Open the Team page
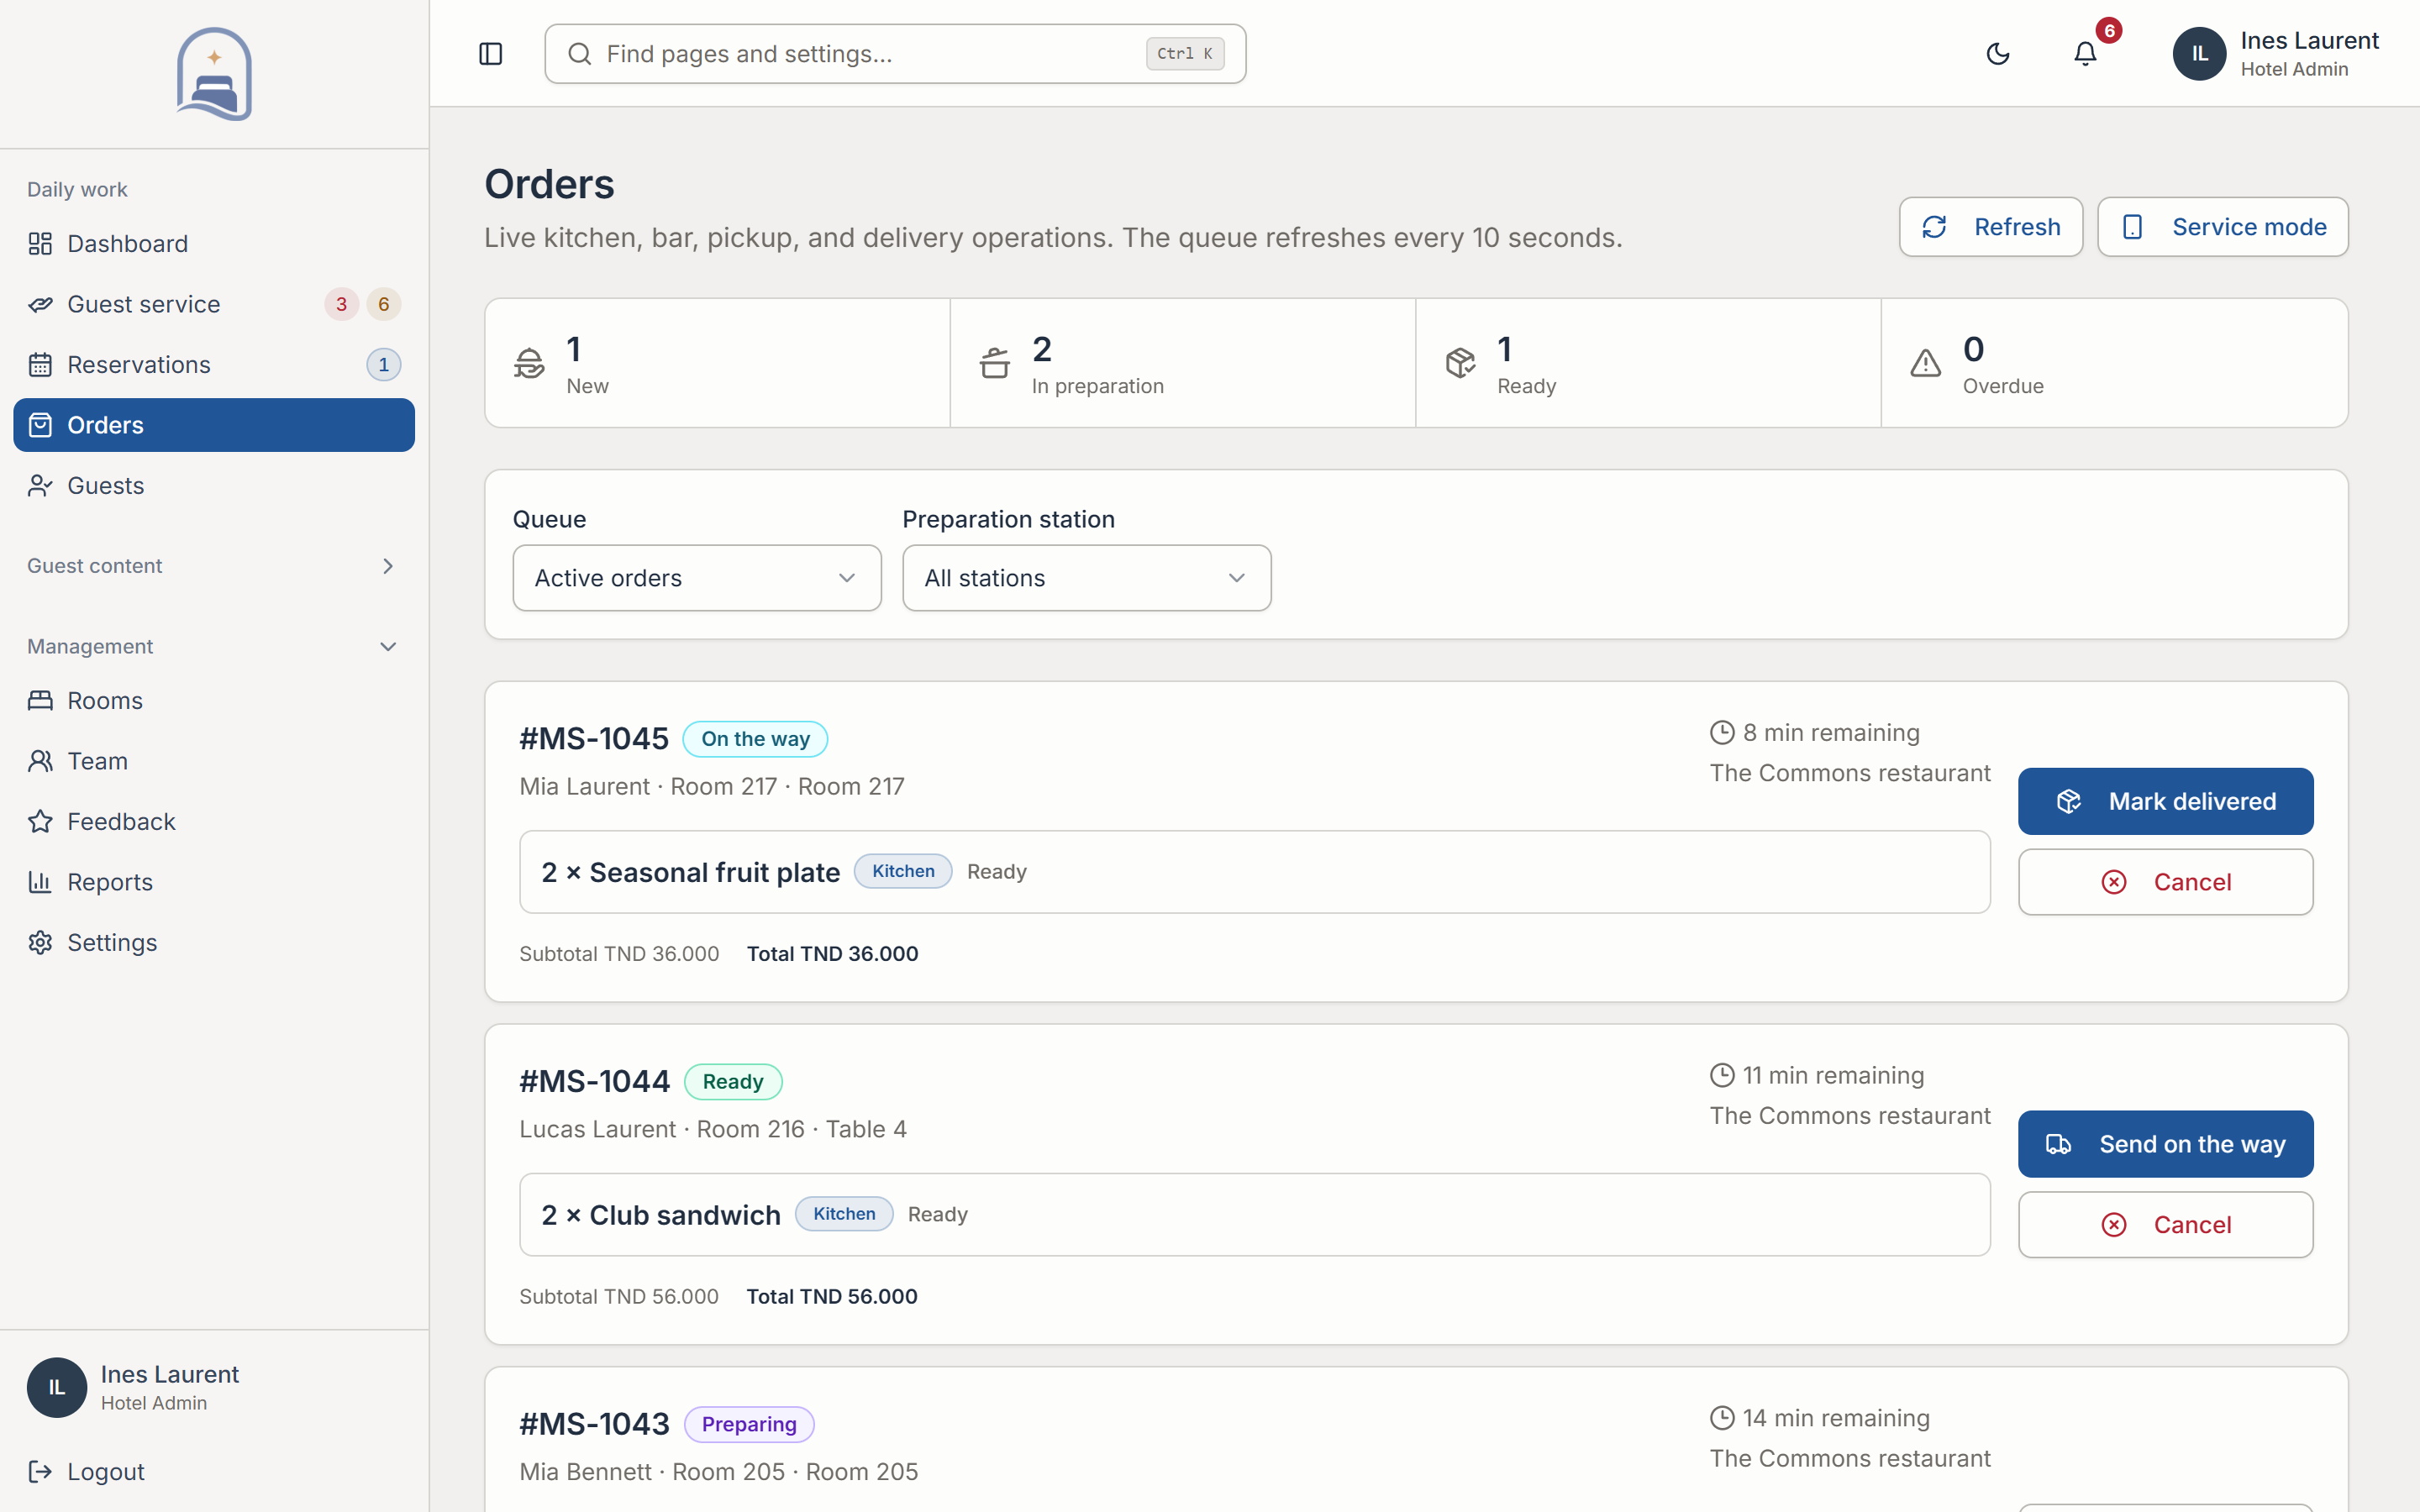 (214, 761)
